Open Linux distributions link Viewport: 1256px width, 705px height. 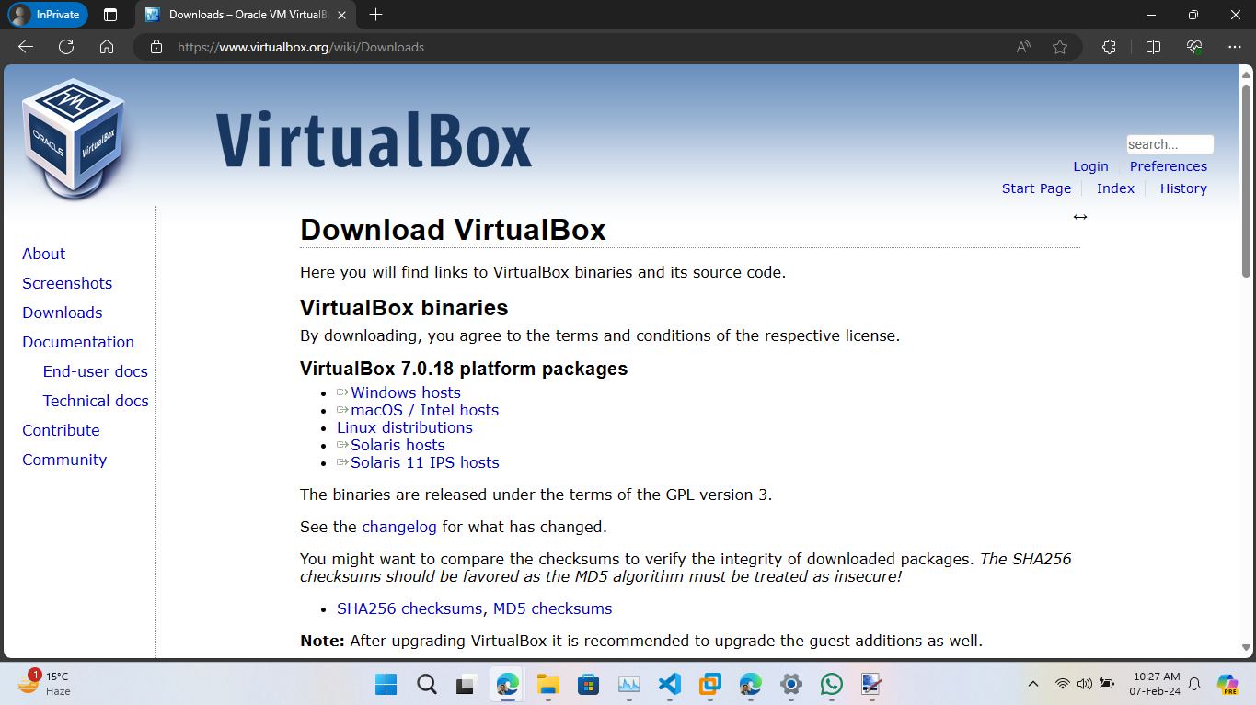(405, 427)
